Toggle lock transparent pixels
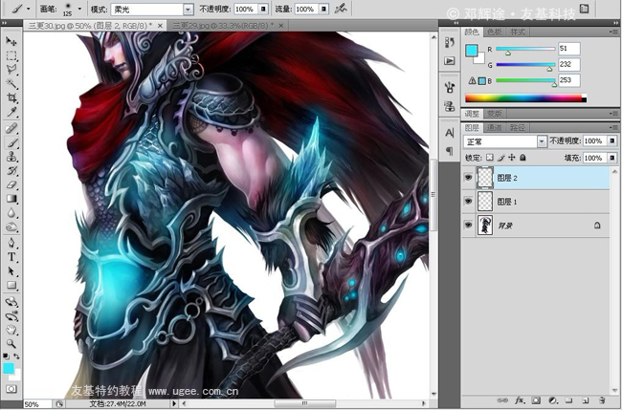Screen dimensions: 622x410 (490, 158)
